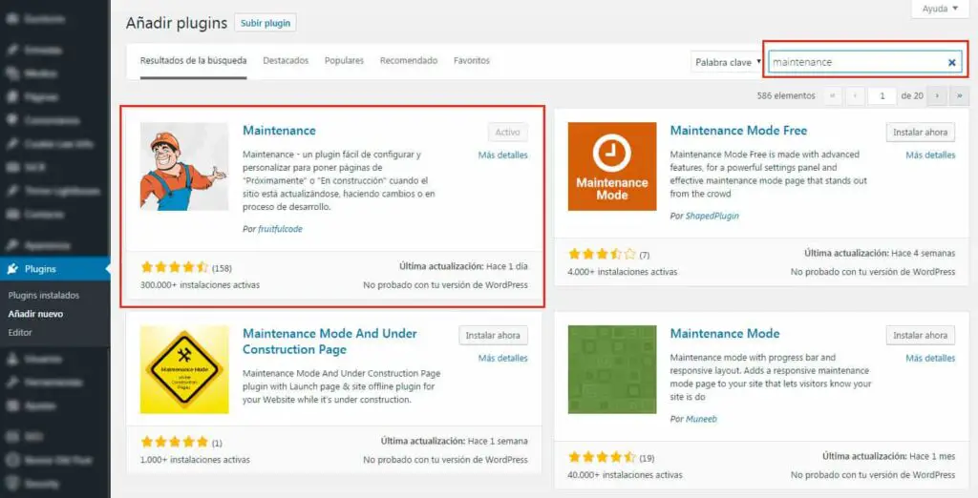This screenshot has height=498, width=978.
Task: Install Maintenance Mode And Under Construction Page
Action: click(493, 335)
